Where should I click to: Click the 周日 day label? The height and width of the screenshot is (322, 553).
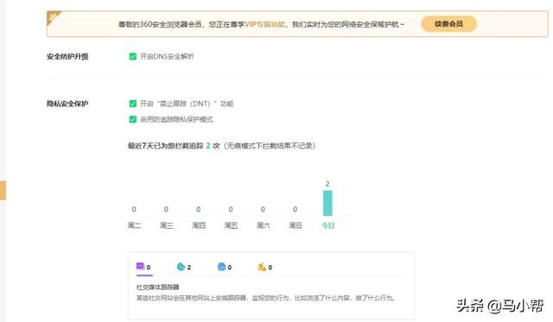click(x=296, y=225)
